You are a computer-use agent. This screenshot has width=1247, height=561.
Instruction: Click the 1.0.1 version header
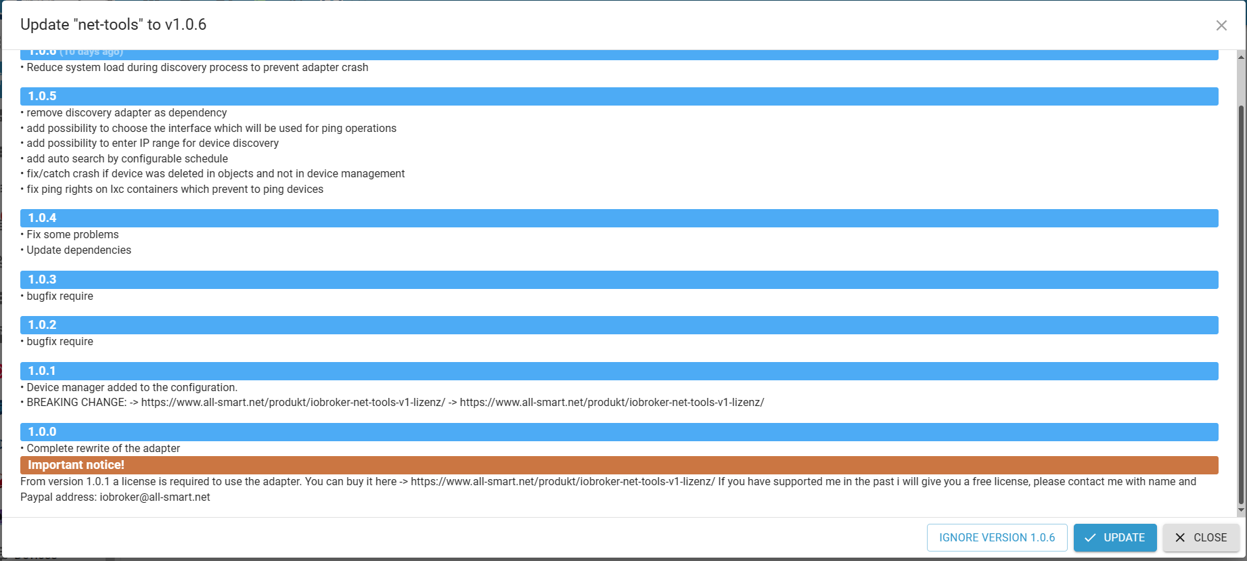click(619, 371)
